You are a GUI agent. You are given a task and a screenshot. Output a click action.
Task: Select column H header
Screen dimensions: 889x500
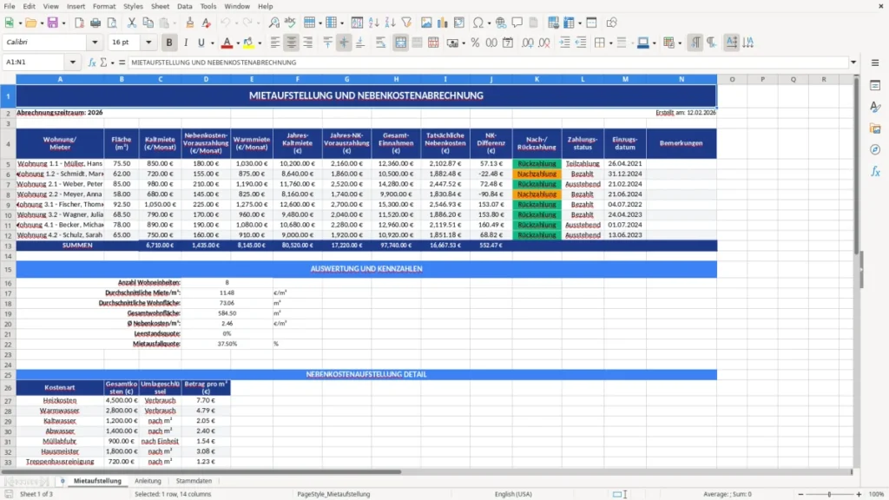click(x=396, y=79)
